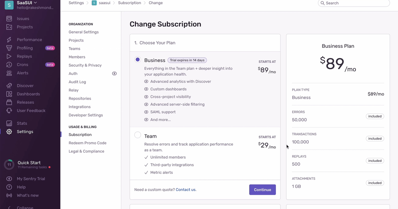Click the Replays included tag
398x209 pixels.
[375, 161]
